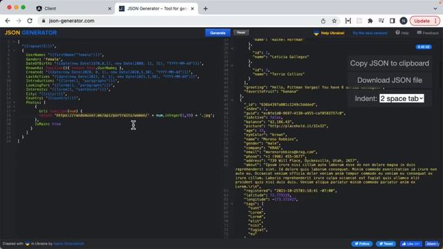Click the UserName line in the template editor
The width and height of the screenshot is (443, 249).
[64, 55]
